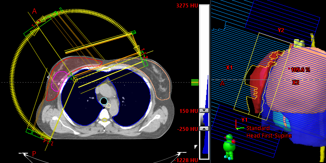
Task: Click the Y1 jaw label
Action: [x=244, y=120]
